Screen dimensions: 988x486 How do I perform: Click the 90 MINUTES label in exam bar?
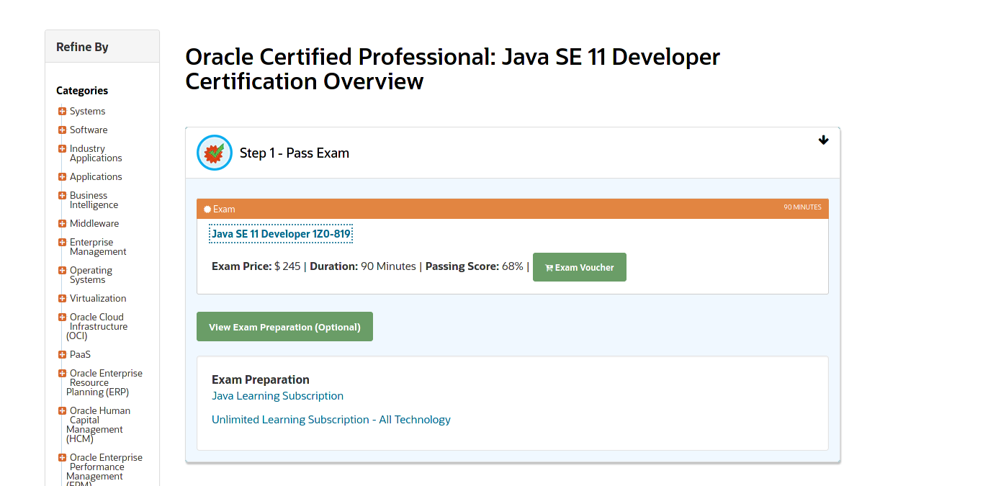802,207
